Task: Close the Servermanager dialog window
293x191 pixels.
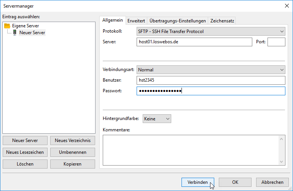Action: pyautogui.click(x=286, y=5)
